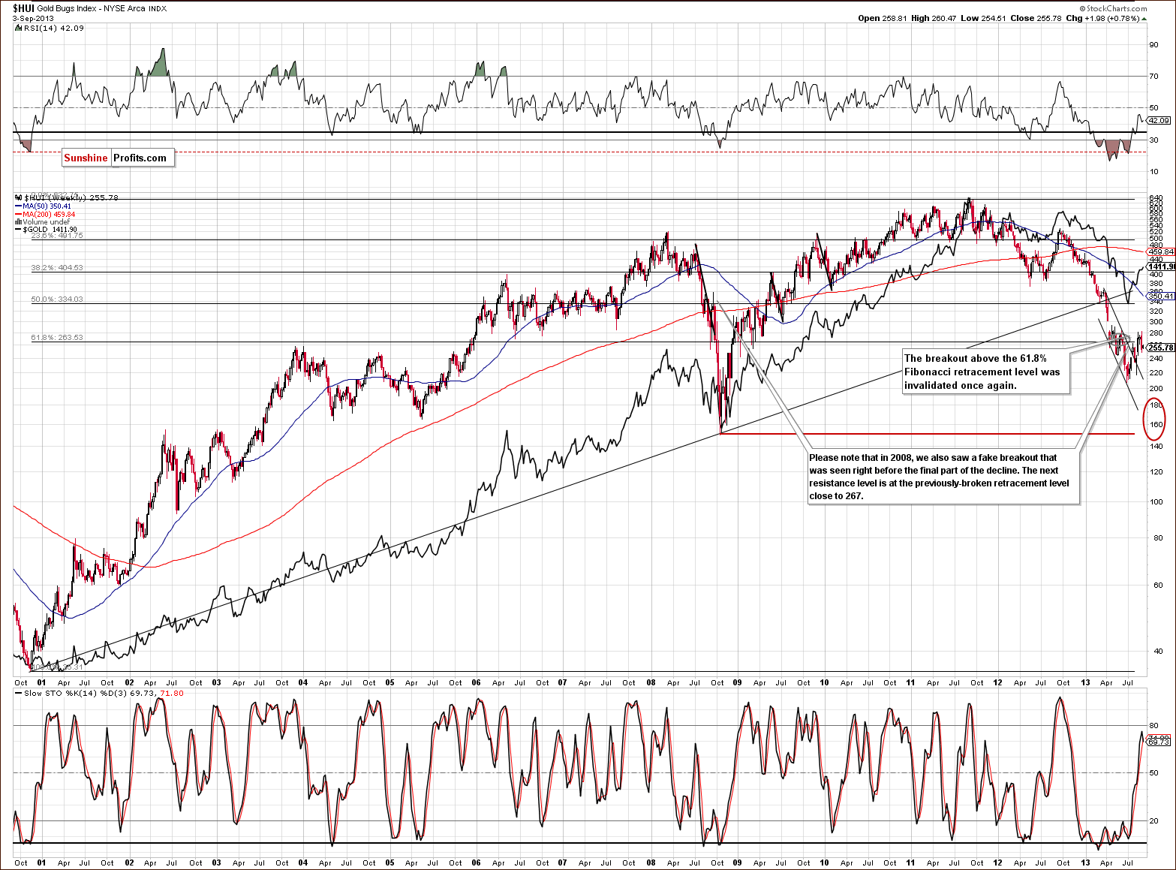Click the 350.41 price tag on right axis
The width and height of the screenshot is (1176, 870).
1161,297
